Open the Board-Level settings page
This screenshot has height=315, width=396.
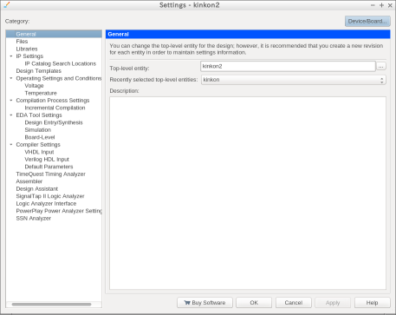(x=40, y=137)
